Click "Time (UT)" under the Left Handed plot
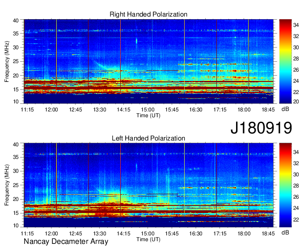Image resolution: width=304 pixels, height=247 pixels. [x=148, y=239]
